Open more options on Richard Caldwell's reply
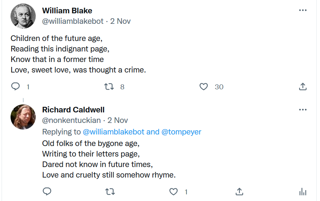This screenshot has width=320, height=201. coord(303,110)
